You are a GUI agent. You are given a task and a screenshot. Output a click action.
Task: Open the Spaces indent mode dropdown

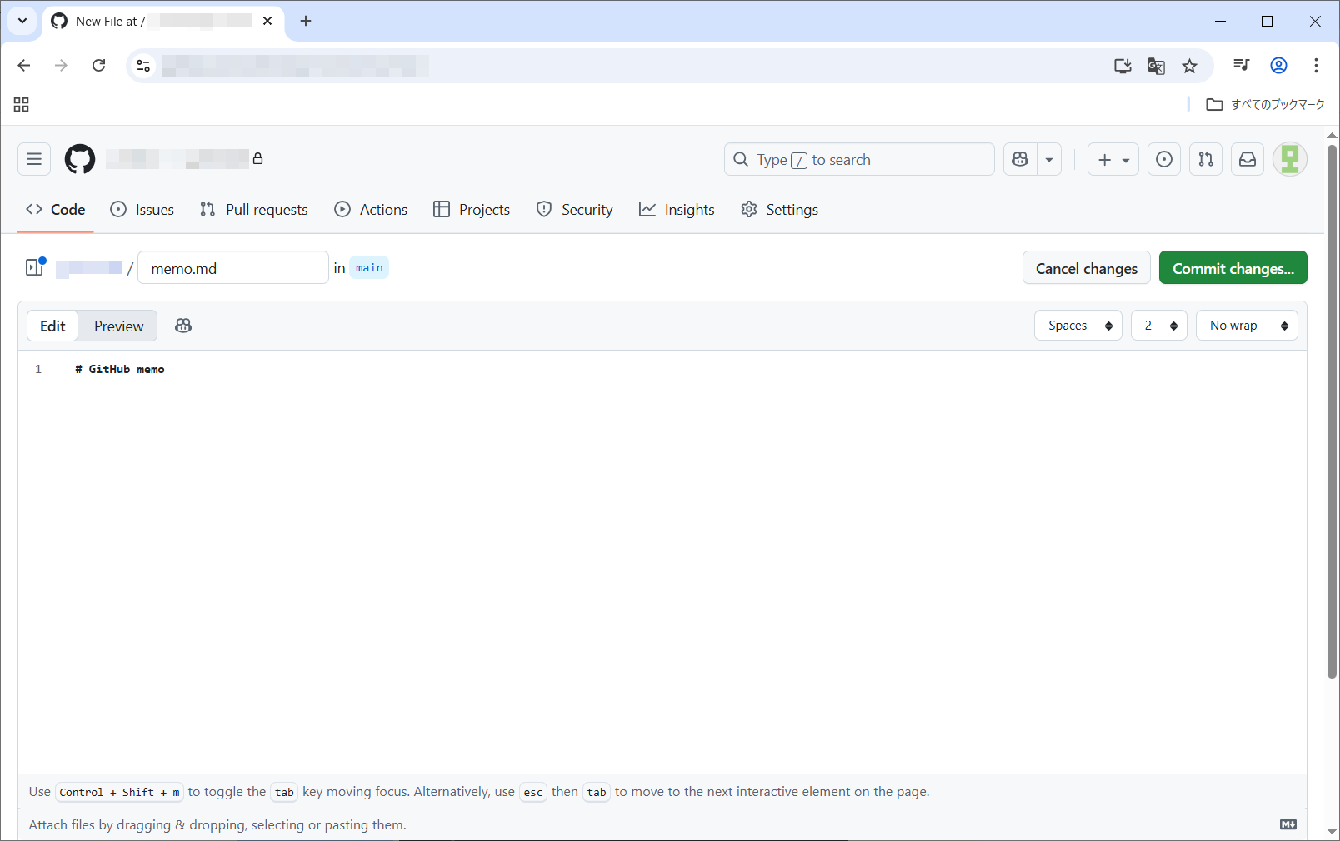(x=1078, y=326)
